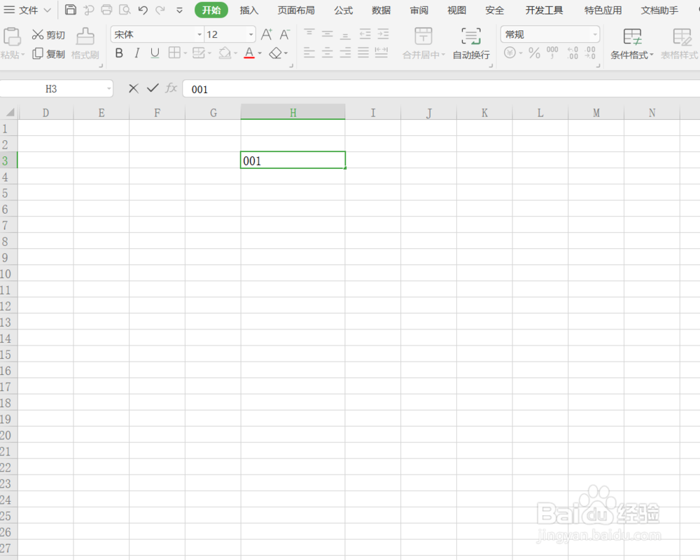Justify text alignment icon
This screenshot has height=560, width=700.
click(363, 53)
